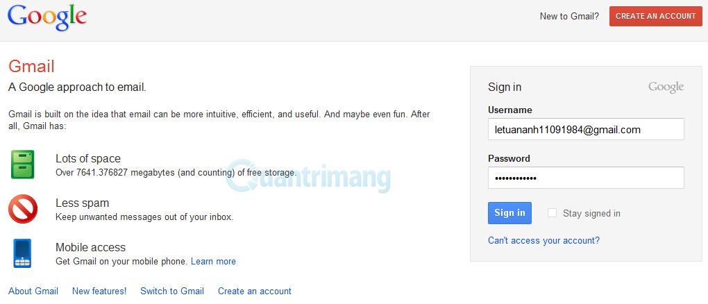Click the New to Gmail? text
This screenshot has height=304, width=708.
click(569, 16)
